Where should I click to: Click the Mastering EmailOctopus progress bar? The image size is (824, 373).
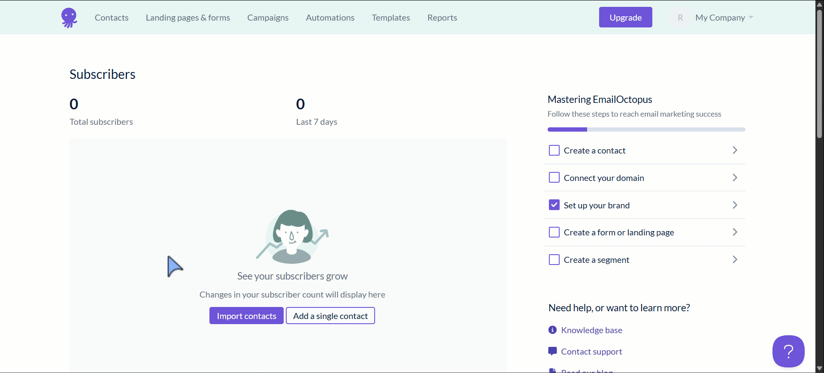[x=646, y=129]
